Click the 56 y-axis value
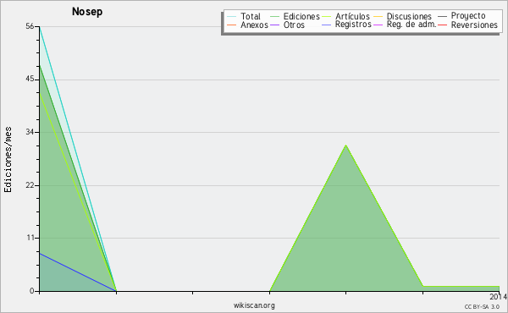This screenshot has width=508, height=313. click(30, 26)
